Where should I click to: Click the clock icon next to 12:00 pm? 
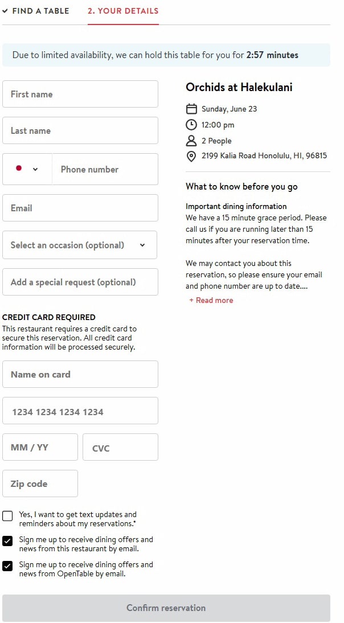pos(191,125)
